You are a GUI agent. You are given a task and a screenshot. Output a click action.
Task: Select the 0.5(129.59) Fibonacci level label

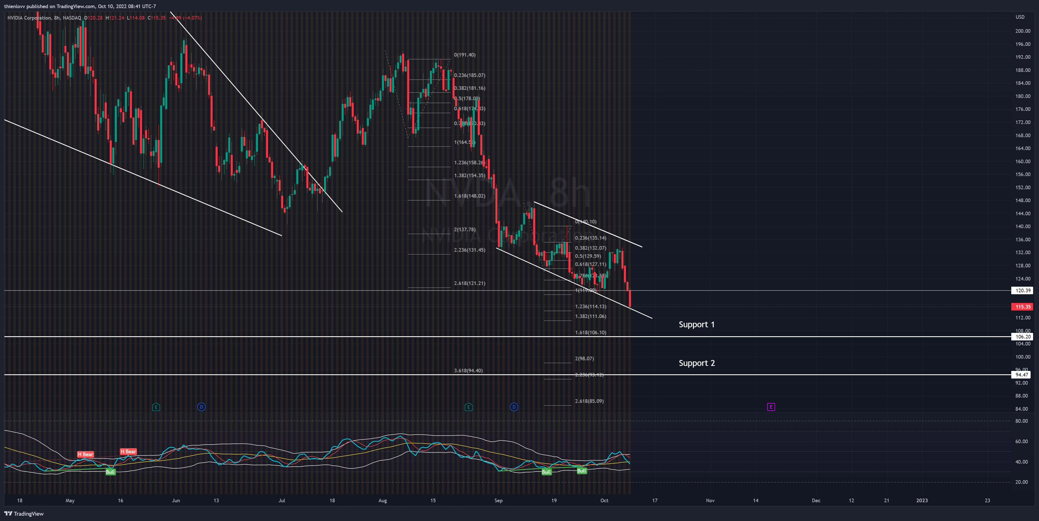[x=588, y=256]
